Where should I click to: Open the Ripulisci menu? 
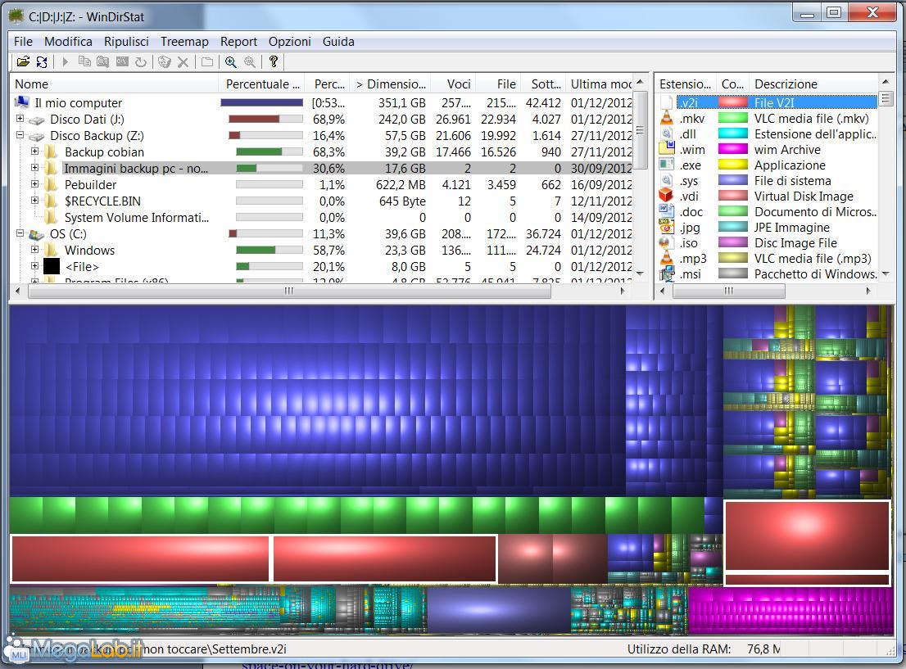click(126, 41)
